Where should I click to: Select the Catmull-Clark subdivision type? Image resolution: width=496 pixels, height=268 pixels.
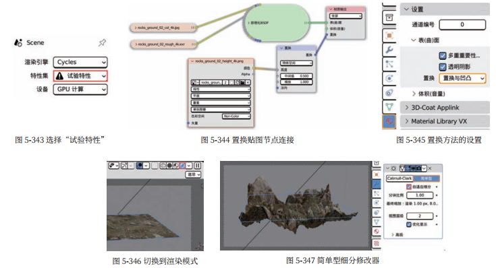(x=399, y=178)
